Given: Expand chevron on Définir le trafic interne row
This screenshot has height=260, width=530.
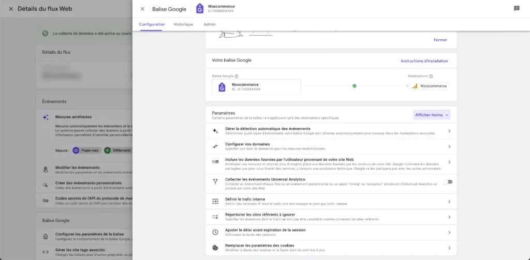Looking at the screenshot, I should [449, 202].
